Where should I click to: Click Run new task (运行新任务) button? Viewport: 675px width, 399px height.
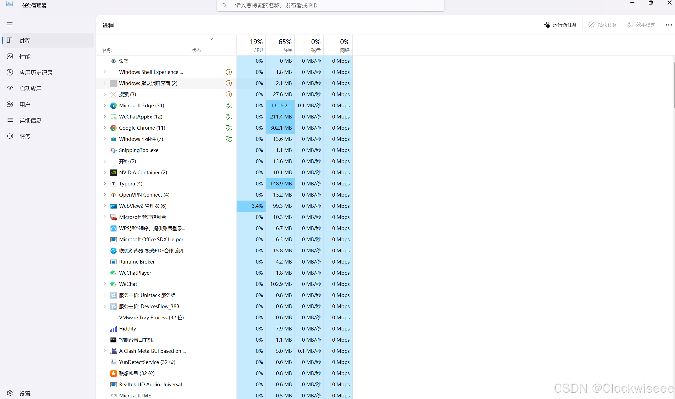click(560, 25)
